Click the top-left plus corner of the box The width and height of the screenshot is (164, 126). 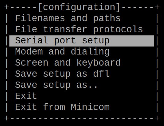pos(7,7)
